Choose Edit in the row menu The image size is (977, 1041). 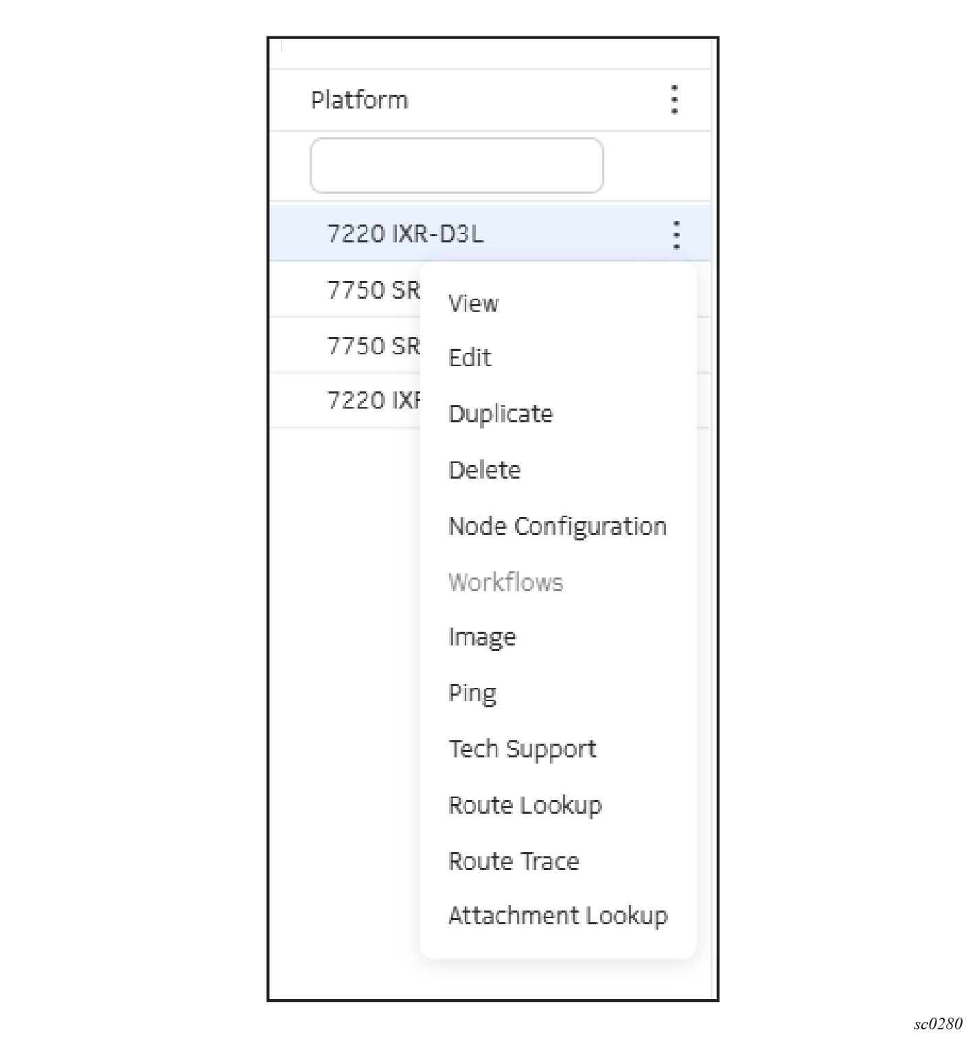click(x=470, y=358)
